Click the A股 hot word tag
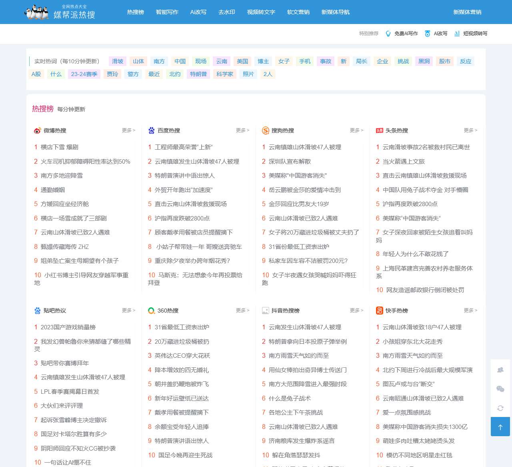Screen dimensions: 512x467 [36, 74]
